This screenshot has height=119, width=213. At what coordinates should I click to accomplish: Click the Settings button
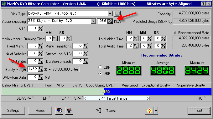13,111
